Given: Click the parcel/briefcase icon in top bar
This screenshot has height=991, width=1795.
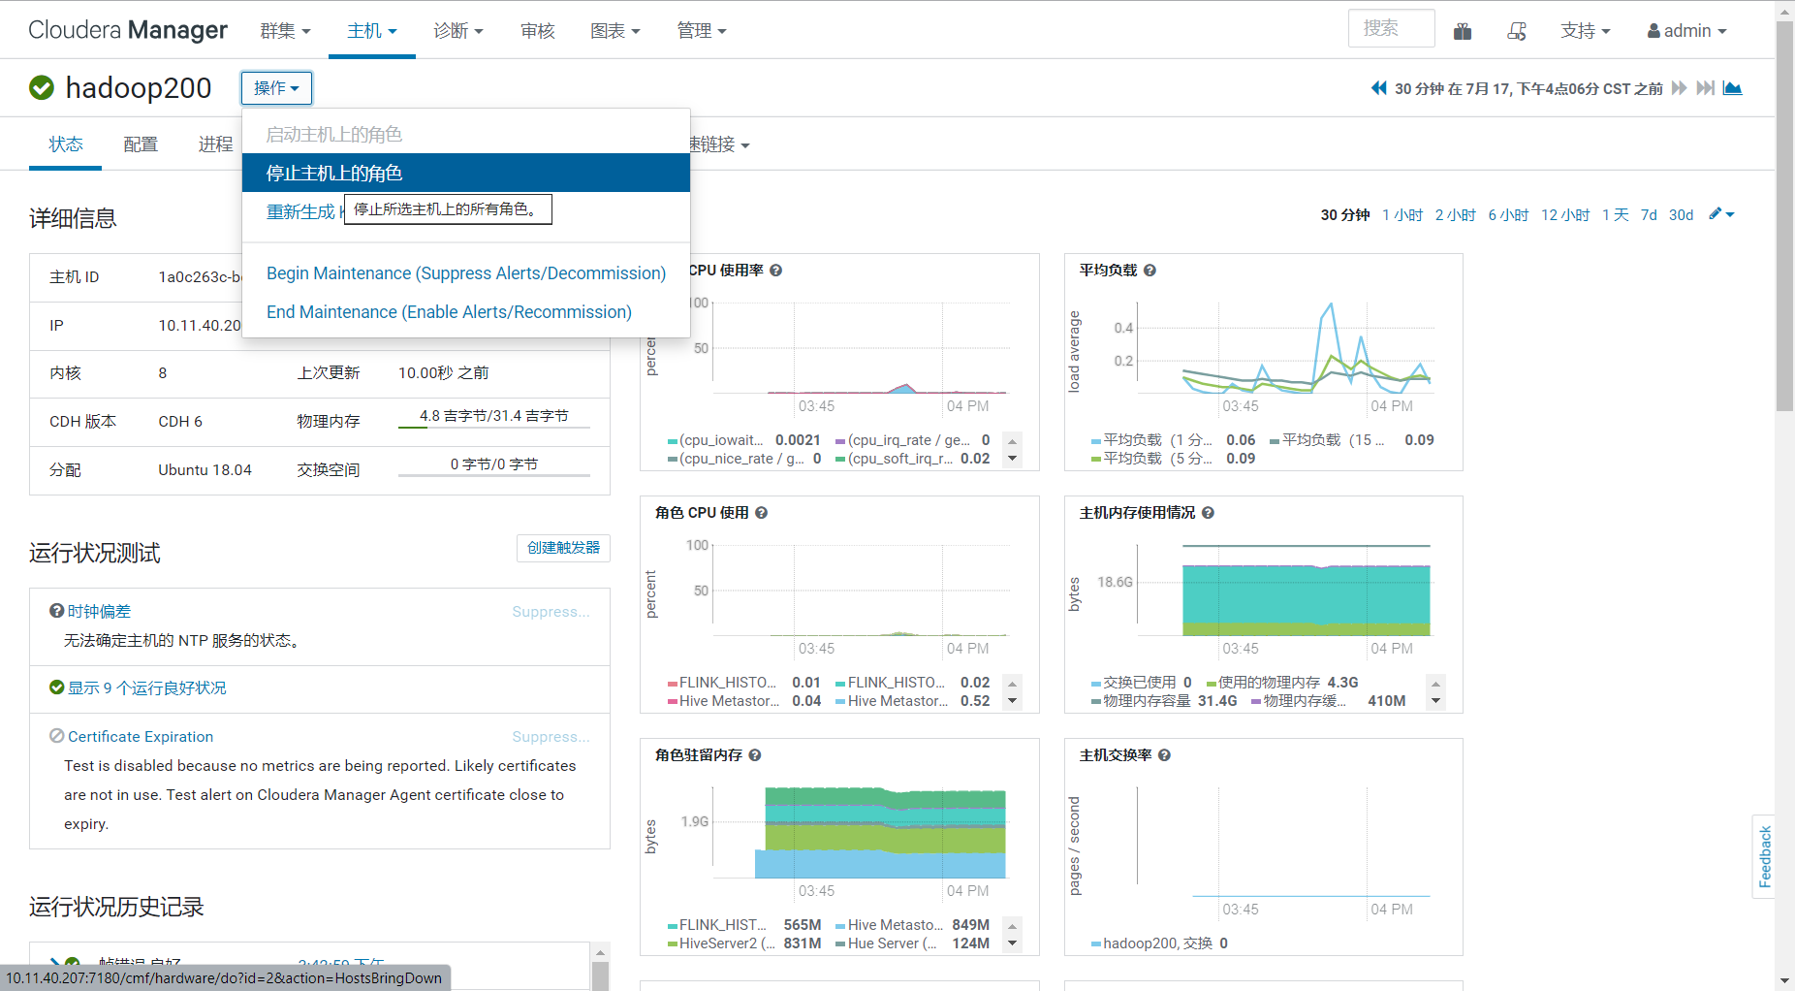Looking at the screenshot, I should [x=1463, y=31].
